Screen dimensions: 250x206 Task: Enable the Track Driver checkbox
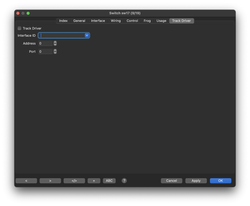[19, 28]
